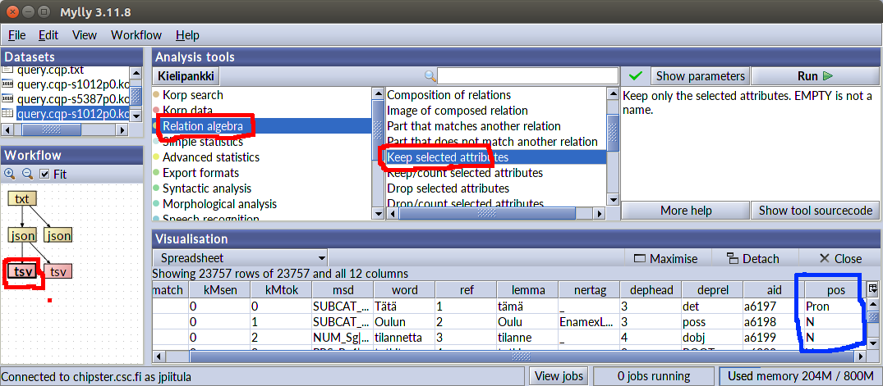Maximise the Visualisation panel
Viewport: 883px width, 386px height.
pyautogui.click(x=665, y=258)
